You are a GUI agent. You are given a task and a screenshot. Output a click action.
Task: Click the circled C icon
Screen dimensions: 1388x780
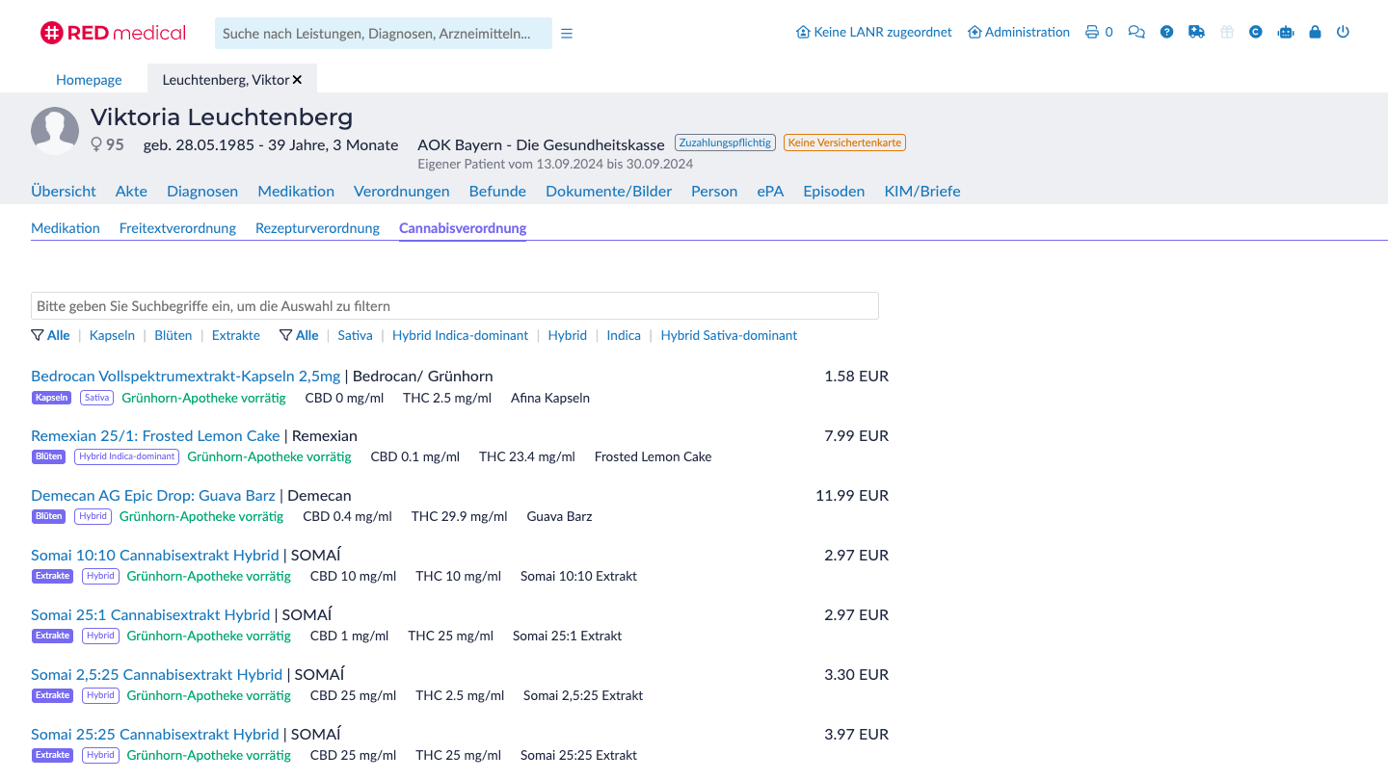(1255, 32)
